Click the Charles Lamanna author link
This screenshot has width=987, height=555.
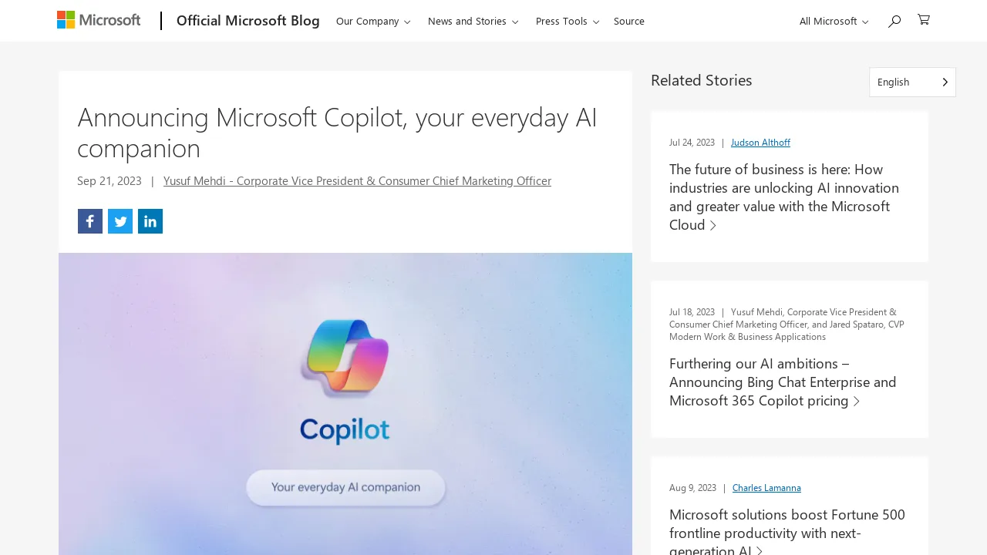(x=766, y=486)
